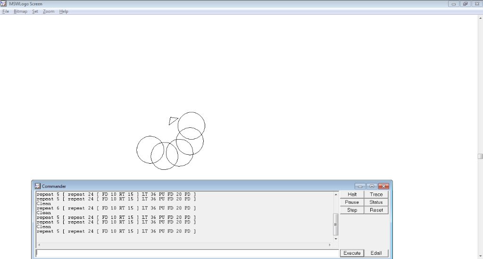The width and height of the screenshot is (483, 259).
Task: Click the Halt button
Action: 352,194
